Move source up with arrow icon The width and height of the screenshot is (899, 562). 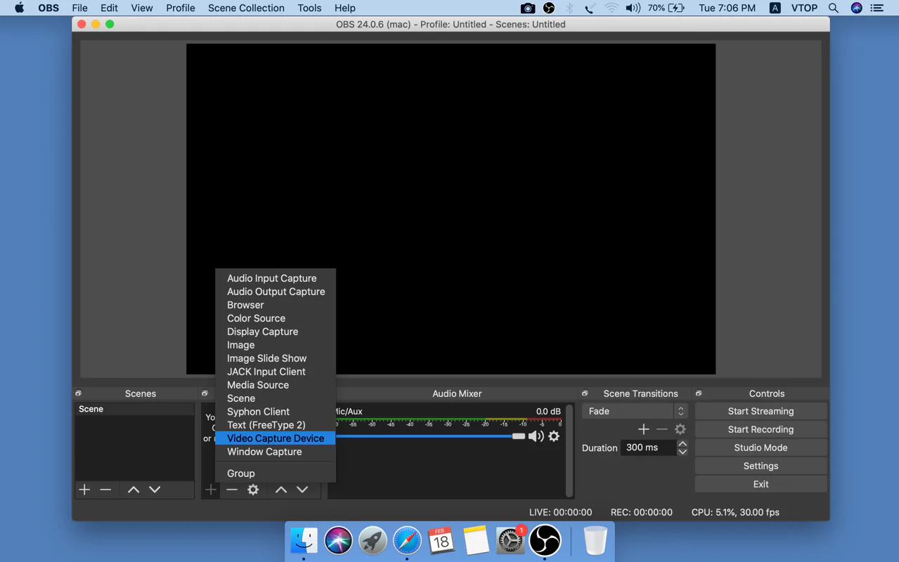click(281, 490)
